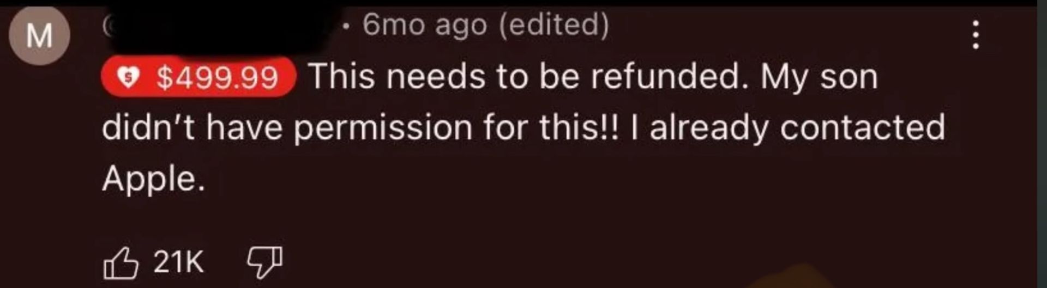Click the (edited) label
This screenshot has width=1047, height=288.
click(554, 24)
